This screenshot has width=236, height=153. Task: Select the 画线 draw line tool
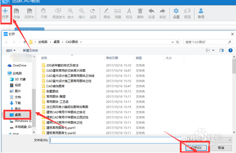[x=107, y=14]
